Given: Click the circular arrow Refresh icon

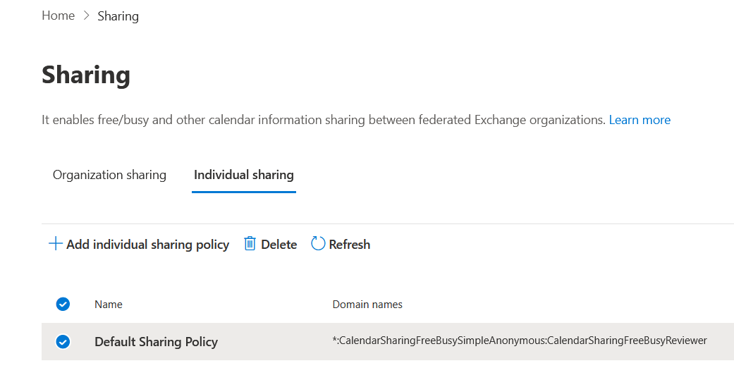Looking at the screenshot, I should pyautogui.click(x=318, y=243).
